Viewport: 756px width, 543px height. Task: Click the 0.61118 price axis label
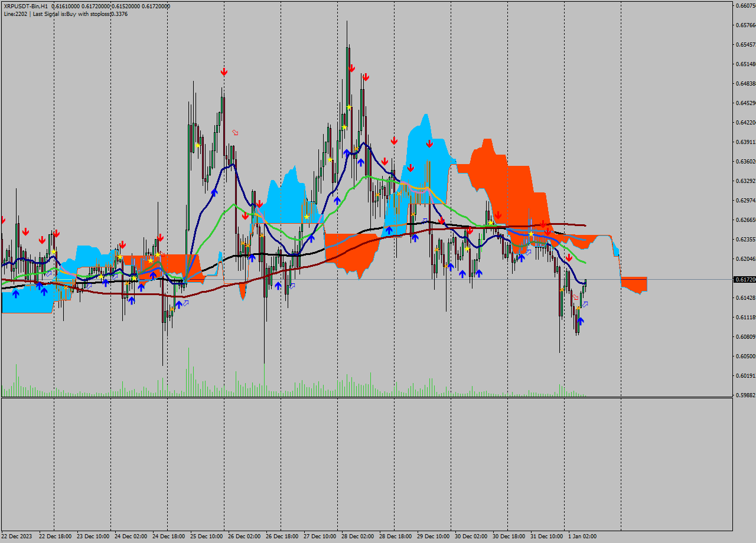(745, 318)
